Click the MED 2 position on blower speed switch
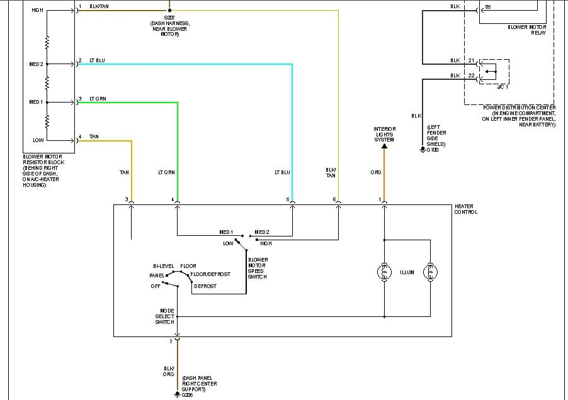Screen dimensions: 568x400 (x=262, y=232)
